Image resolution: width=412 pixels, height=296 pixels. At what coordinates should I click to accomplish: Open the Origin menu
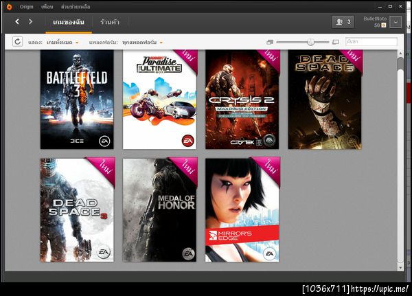[x=26, y=7]
